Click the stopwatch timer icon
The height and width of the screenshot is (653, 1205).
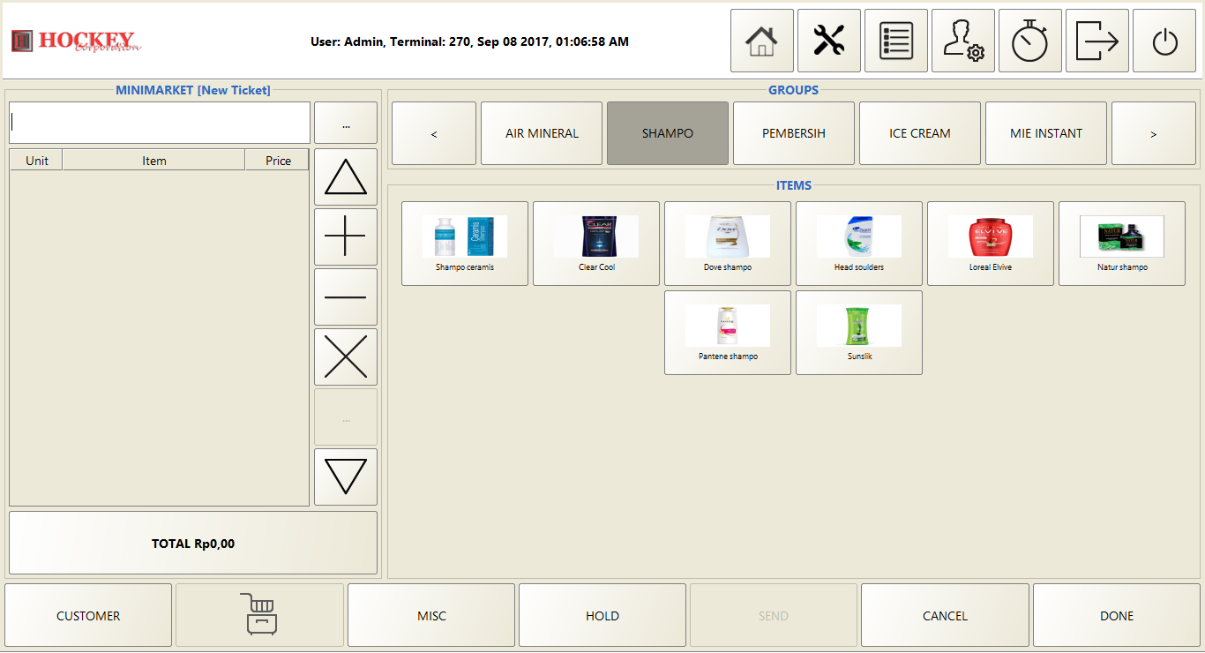point(1030,41)
